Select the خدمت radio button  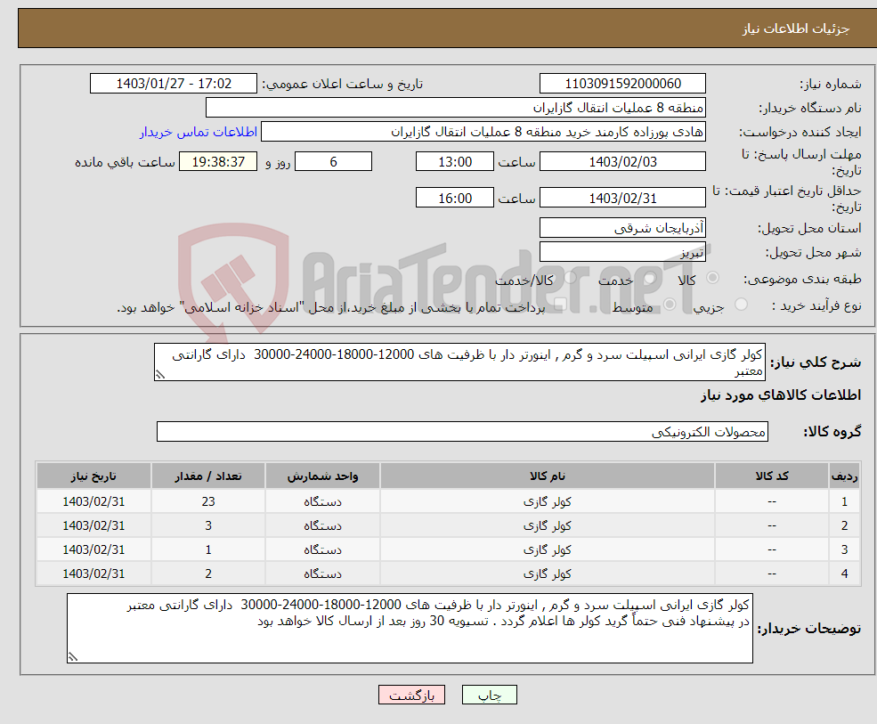pyautogui.click(x=649, y=278)
